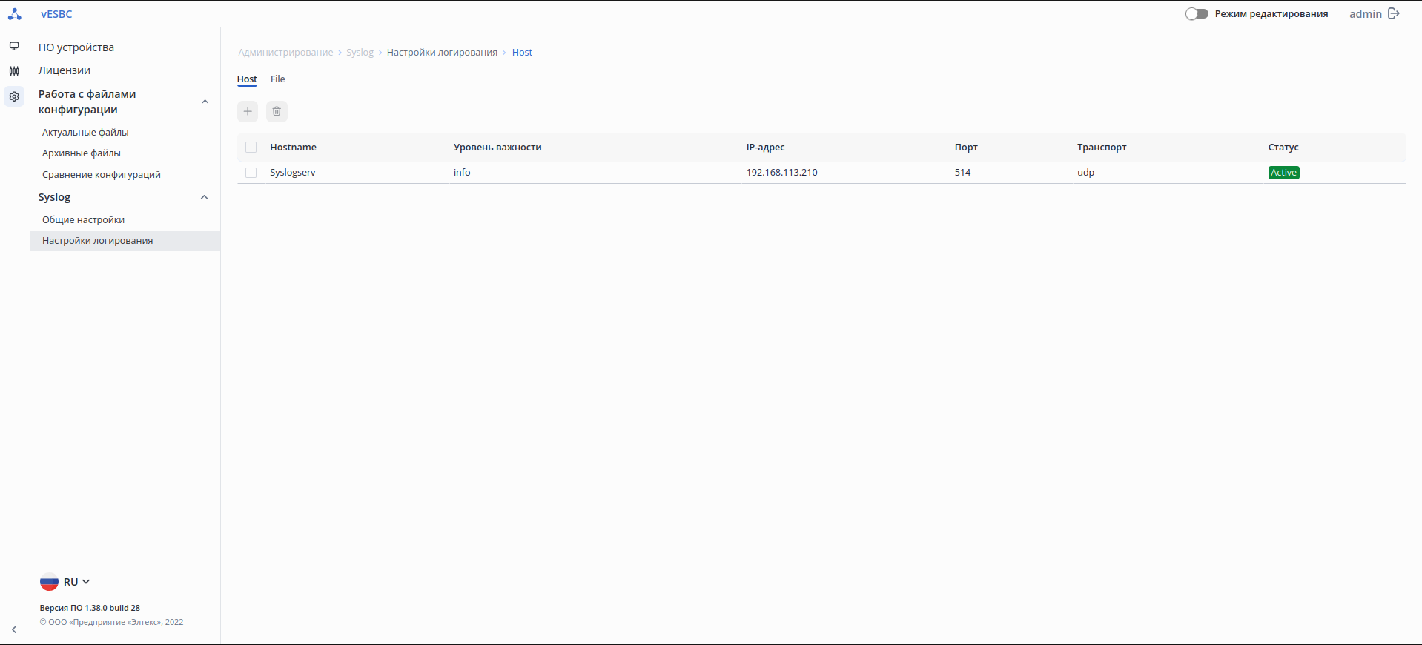The image size is (1422, 645).
Task: Open the settings sliders sidebar icon
Action: [x=14, y=71]
